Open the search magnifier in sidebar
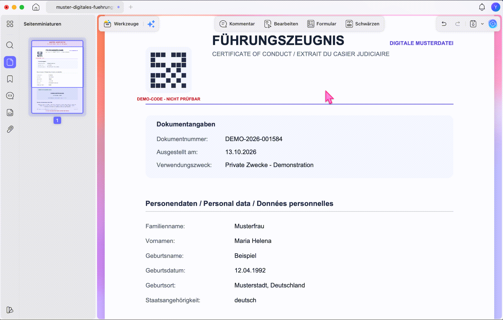The width and height of the screenshot is (503, 320). pos(10,45)
